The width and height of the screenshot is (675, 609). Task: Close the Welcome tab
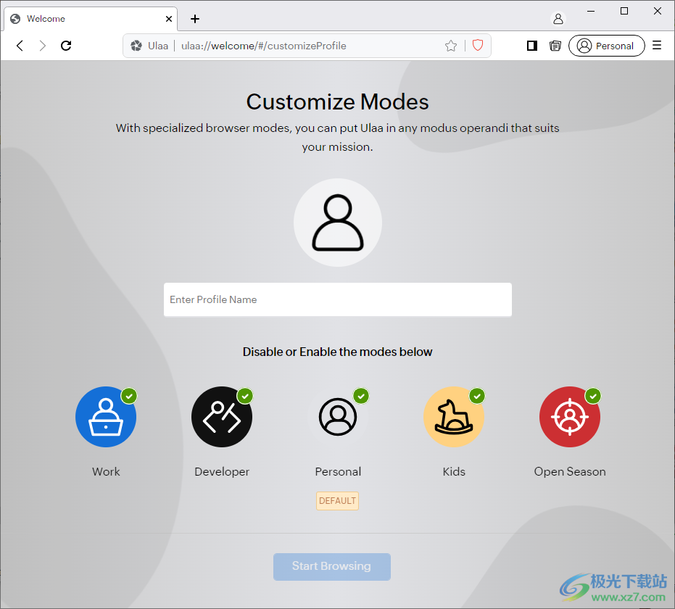click(x=169, y=19)
